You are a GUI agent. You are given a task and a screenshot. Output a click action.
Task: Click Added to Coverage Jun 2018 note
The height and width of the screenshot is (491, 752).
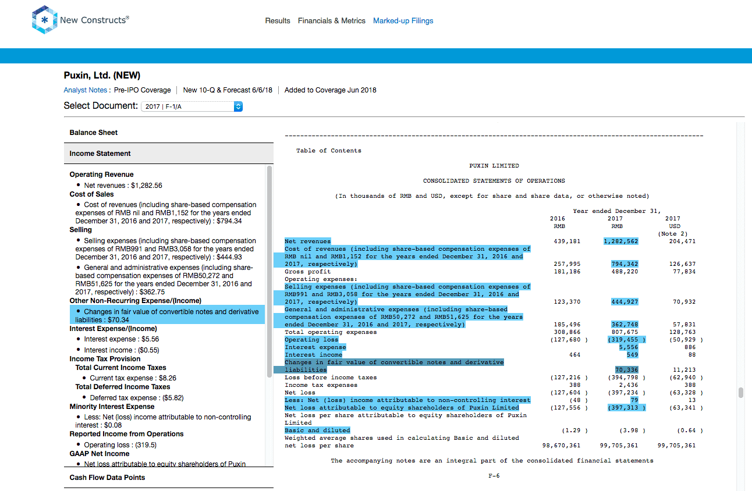coord(331,90)
